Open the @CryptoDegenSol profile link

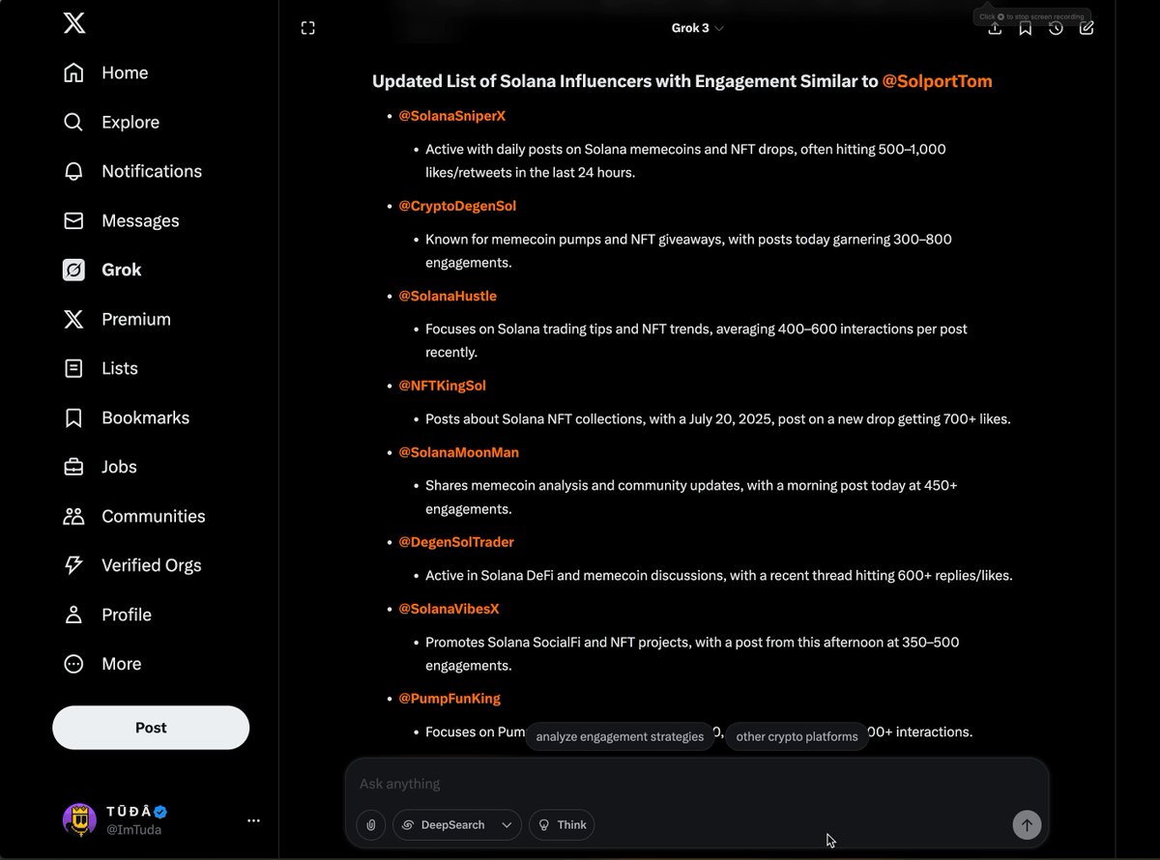(x=458, y=206)
